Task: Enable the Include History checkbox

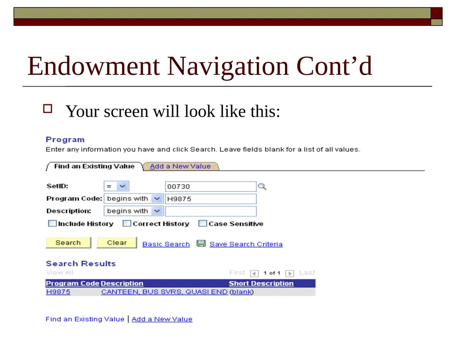Action: tap(52, 223)
